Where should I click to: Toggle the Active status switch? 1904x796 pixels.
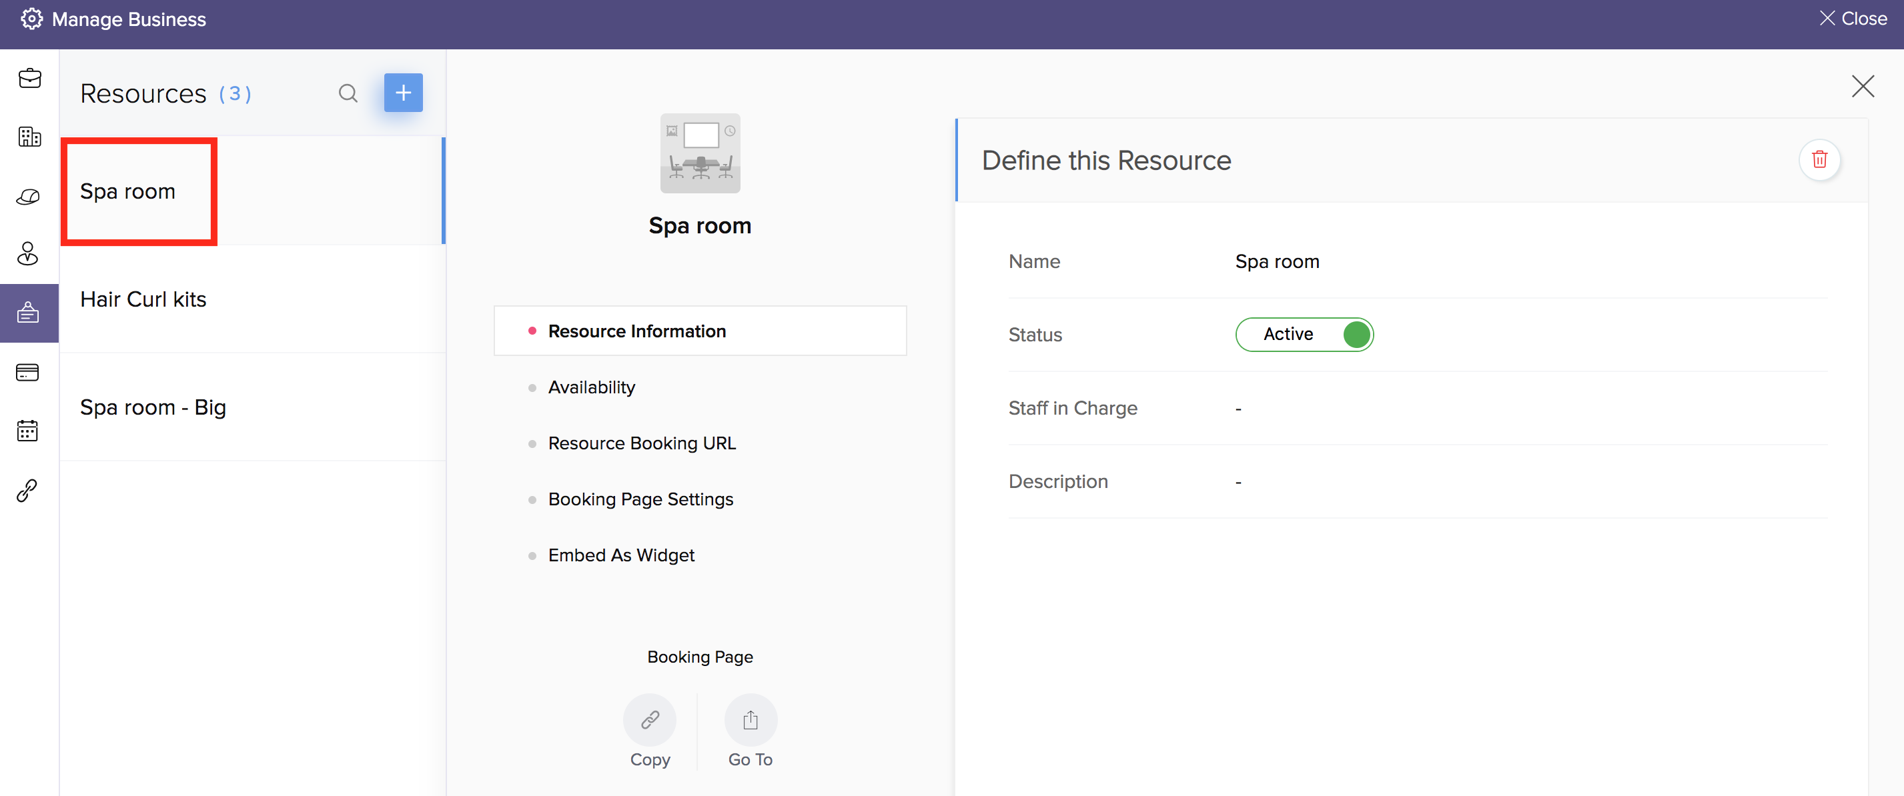tap(1304, 335)
